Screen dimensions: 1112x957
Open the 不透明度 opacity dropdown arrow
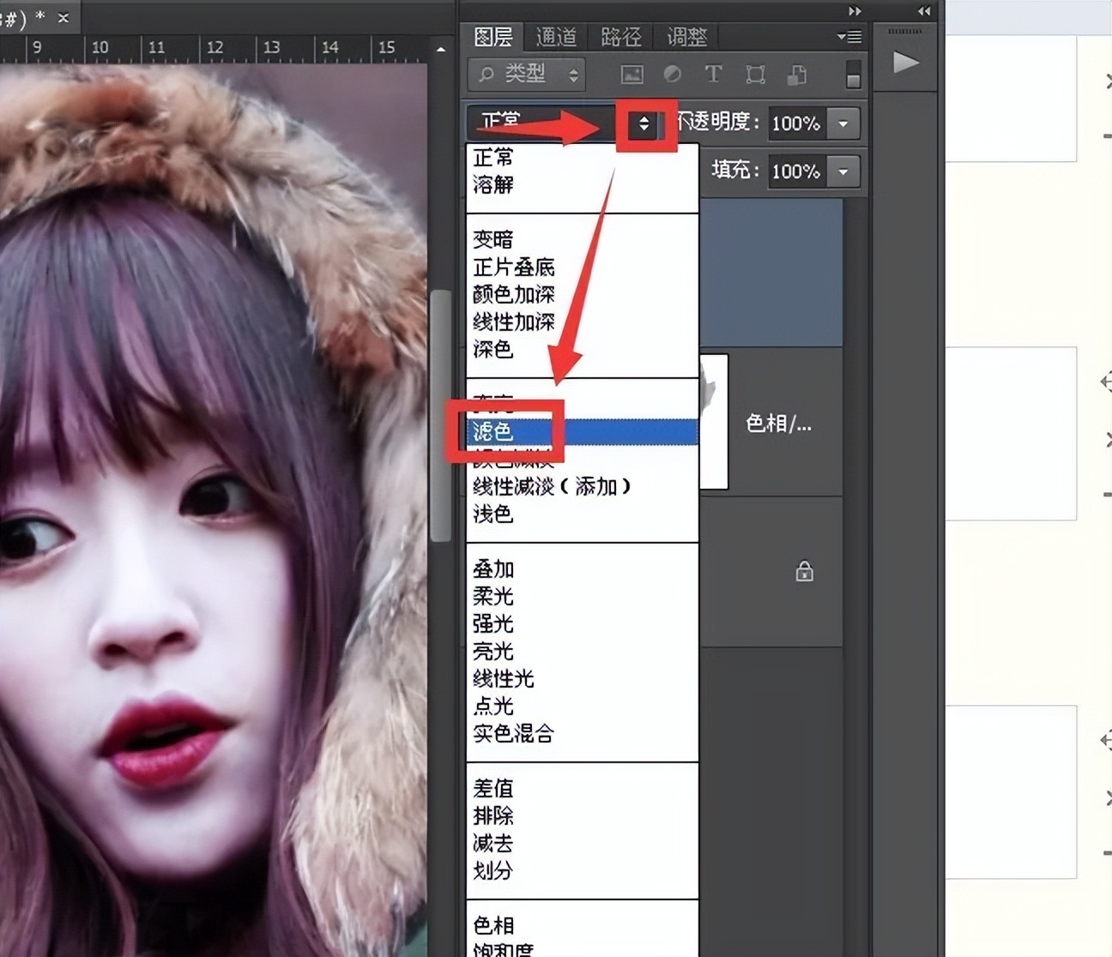point(842,123)
